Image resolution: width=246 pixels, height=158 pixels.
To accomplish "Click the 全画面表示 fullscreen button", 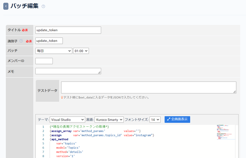I will (177, 119).
